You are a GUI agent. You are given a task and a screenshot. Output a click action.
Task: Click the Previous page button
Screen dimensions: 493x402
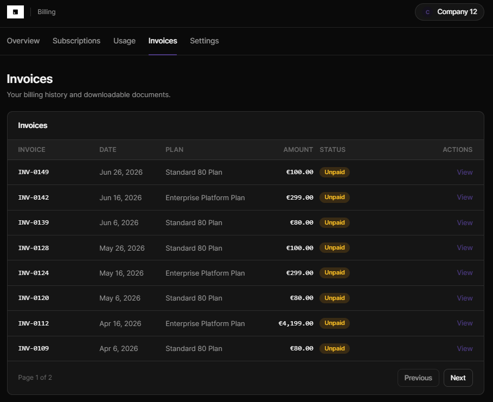418,378
